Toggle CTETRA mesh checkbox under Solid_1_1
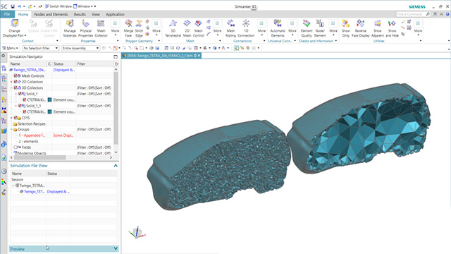 tap(25, 111)
